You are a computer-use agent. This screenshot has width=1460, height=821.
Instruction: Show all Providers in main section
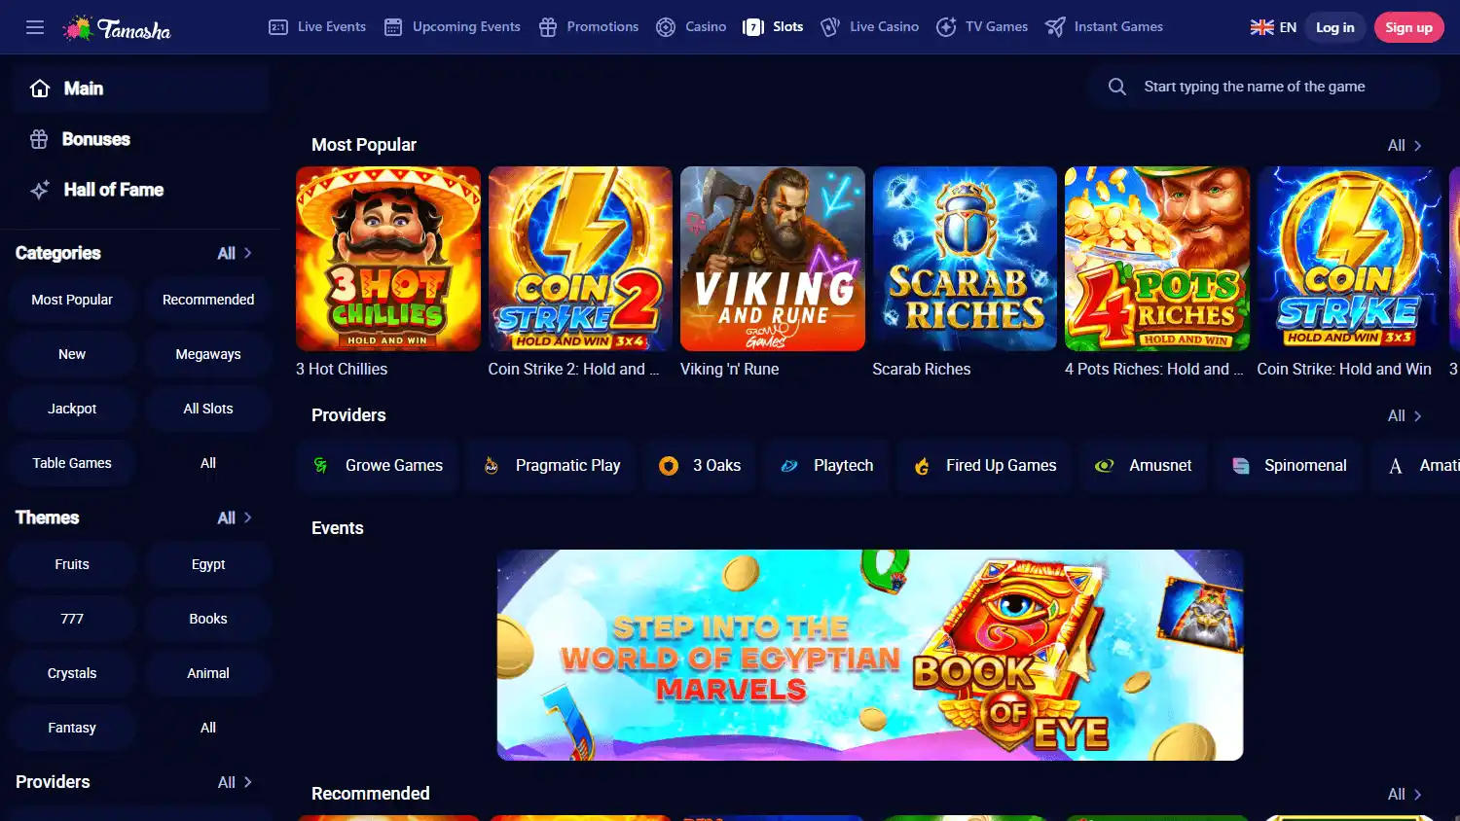pos(1405,415)
